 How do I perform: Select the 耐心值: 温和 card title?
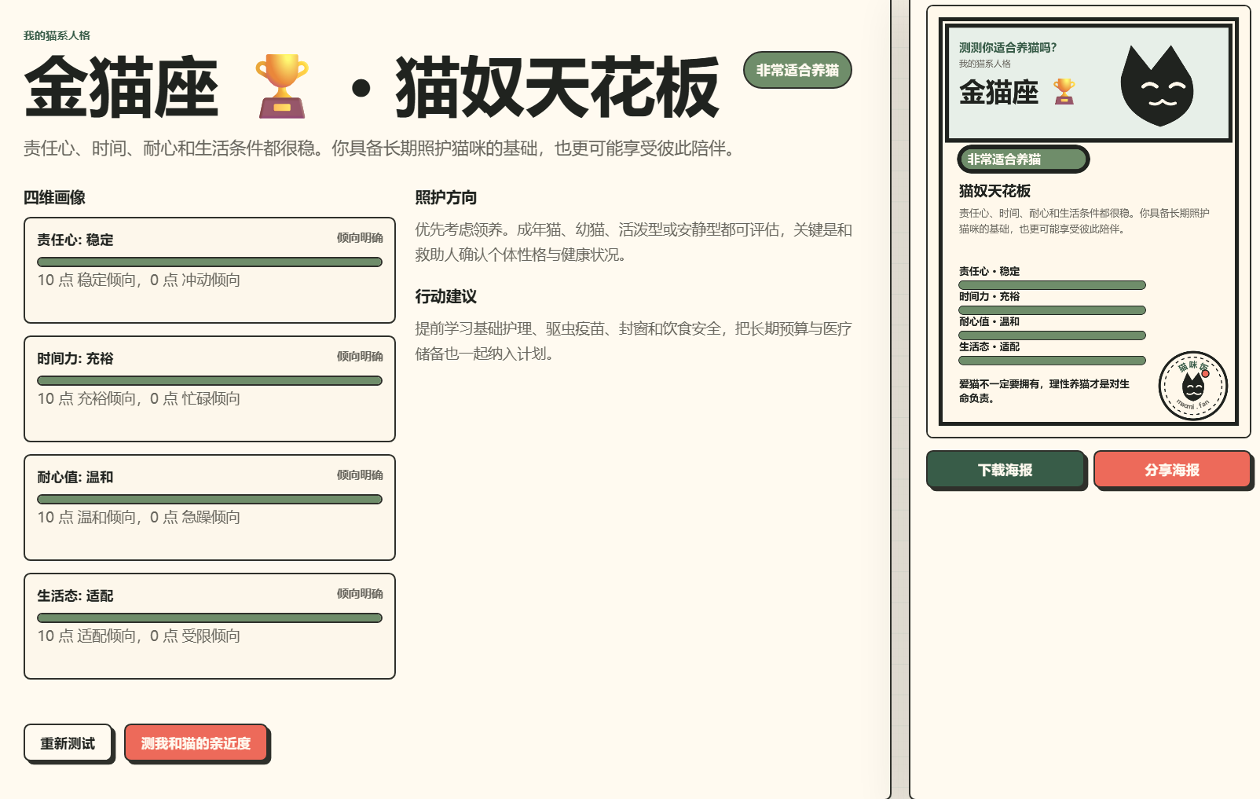[x=75, y=478]
